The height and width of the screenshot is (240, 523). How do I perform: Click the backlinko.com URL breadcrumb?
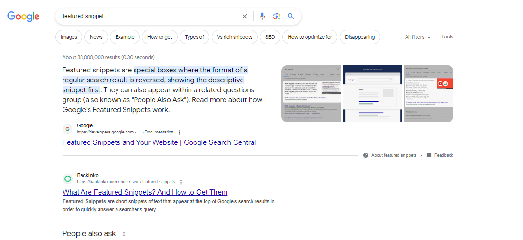126,182
